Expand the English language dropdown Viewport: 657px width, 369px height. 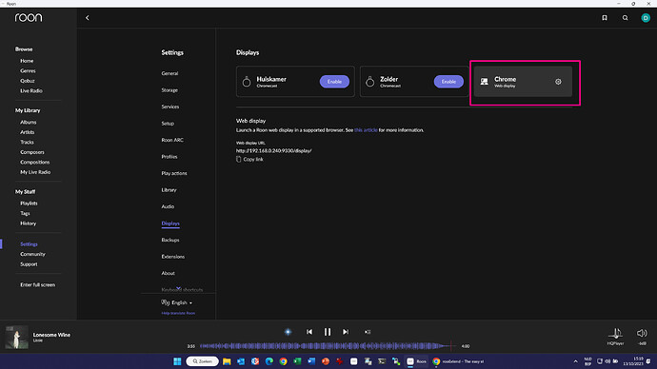click(177, 302)
